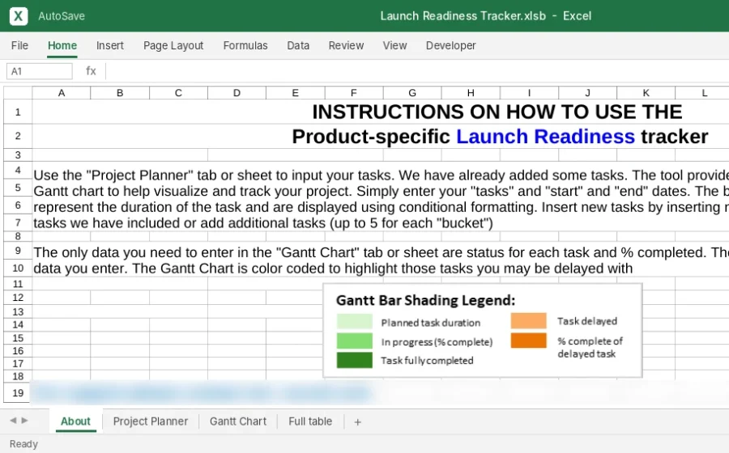Screen dimensions: 729x453
Task: Select the About sheet tab
Action: [75, 421]
